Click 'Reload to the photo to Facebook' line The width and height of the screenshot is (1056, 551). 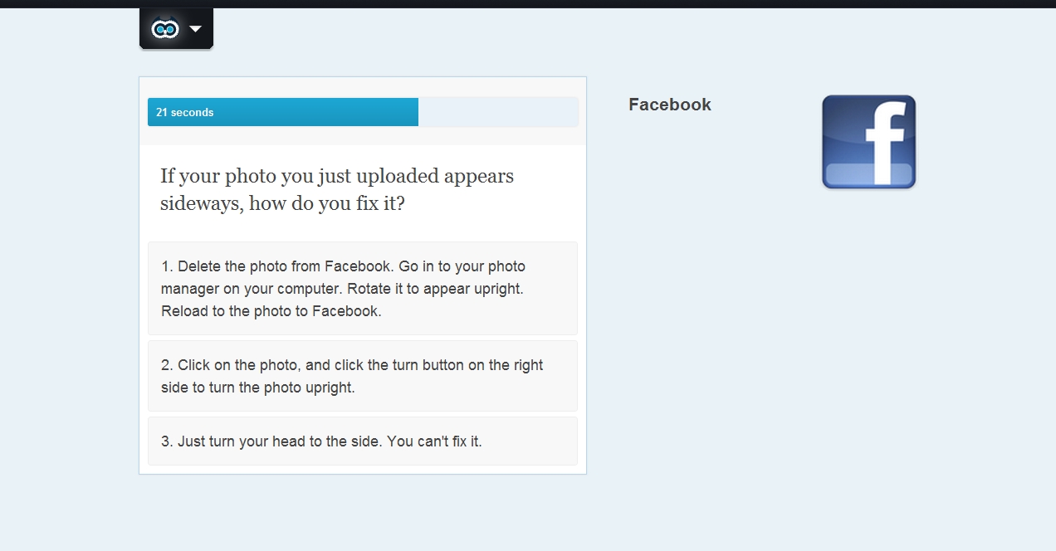pyautogui.click(x=271, y=312)
